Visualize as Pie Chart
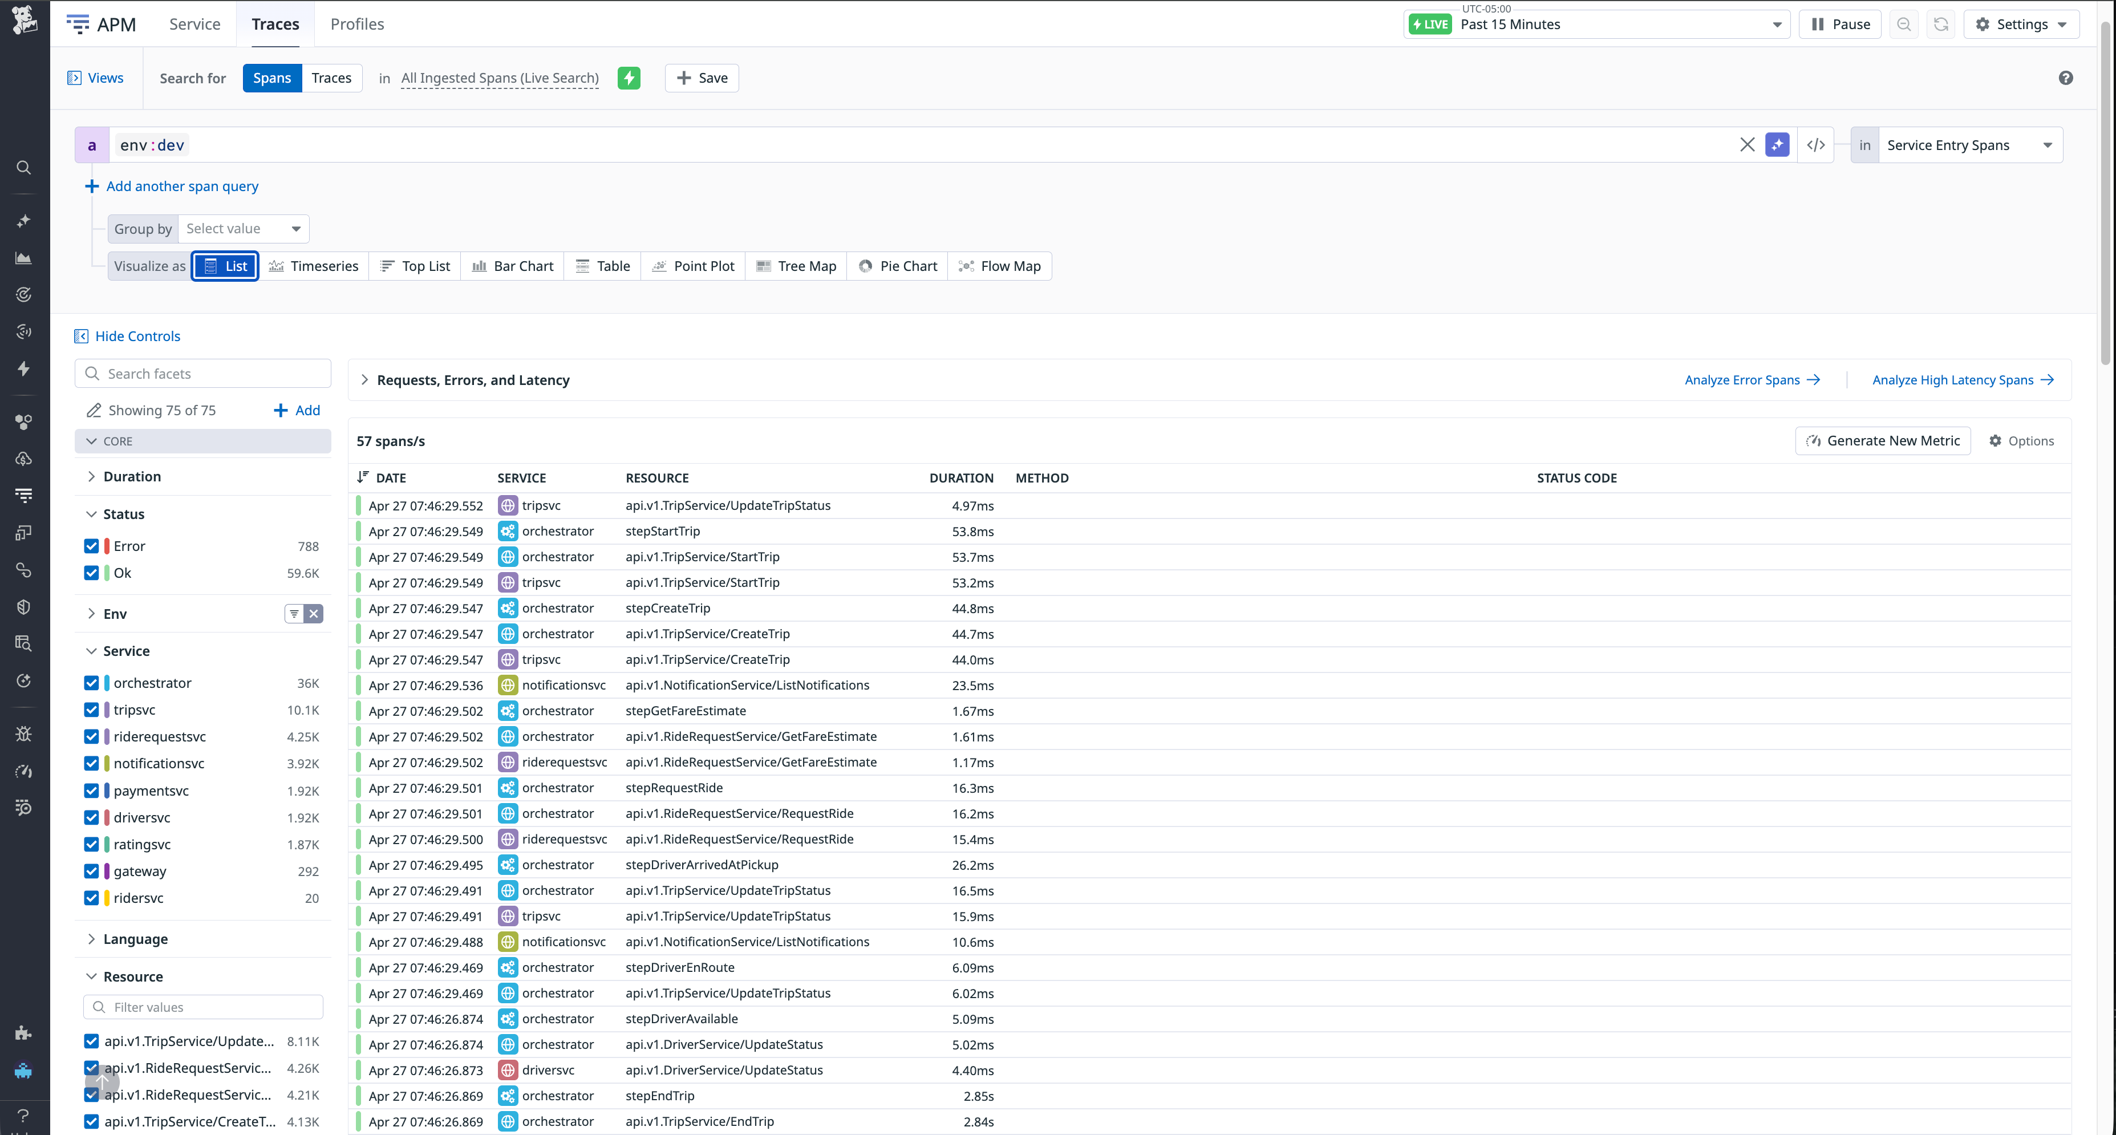Screen dimensions: 2116x1135 [x=898, y=266]
